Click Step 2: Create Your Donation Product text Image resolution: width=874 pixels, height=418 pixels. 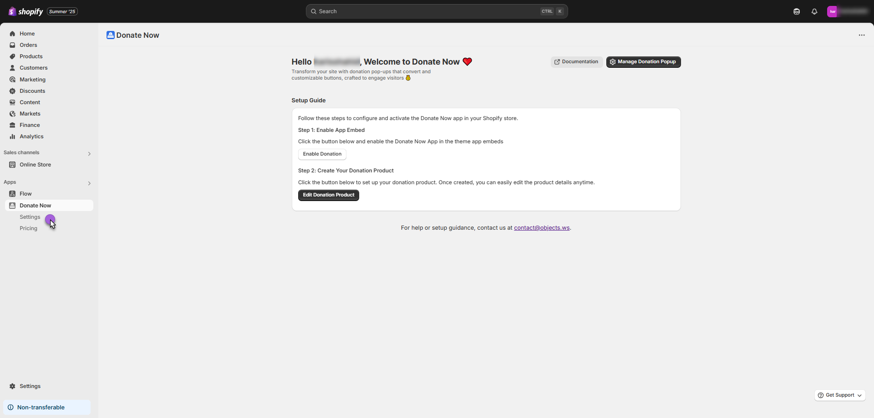[x=346, y=171]
